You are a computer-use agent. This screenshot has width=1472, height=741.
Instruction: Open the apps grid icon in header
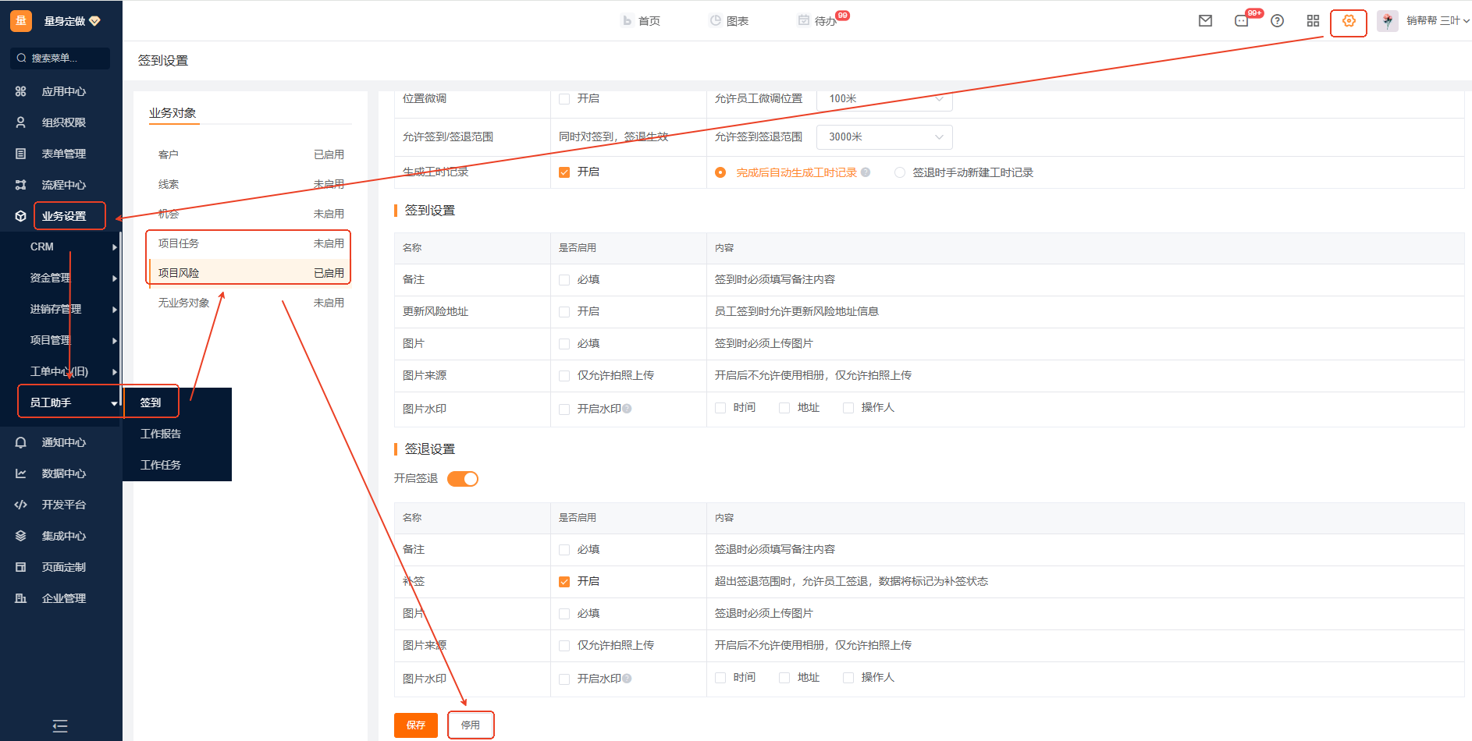1313,21
